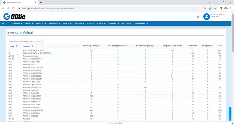
Task: Click the Droguería Andes Norte column header
Action: [172, 46]
